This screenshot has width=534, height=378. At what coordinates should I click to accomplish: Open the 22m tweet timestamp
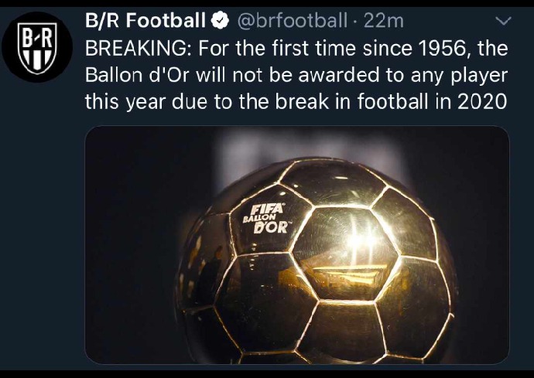pos(383,20)
